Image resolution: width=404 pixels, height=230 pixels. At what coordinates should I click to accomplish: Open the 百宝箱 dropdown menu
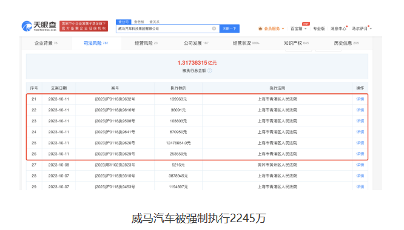[298, 28]
